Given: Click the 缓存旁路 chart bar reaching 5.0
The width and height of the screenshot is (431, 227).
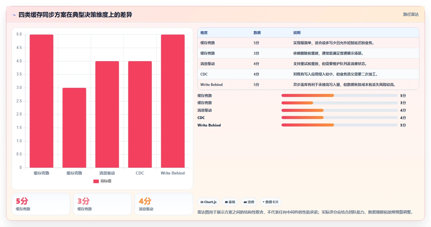Looking at the screenshot, I should pos(41,101).
